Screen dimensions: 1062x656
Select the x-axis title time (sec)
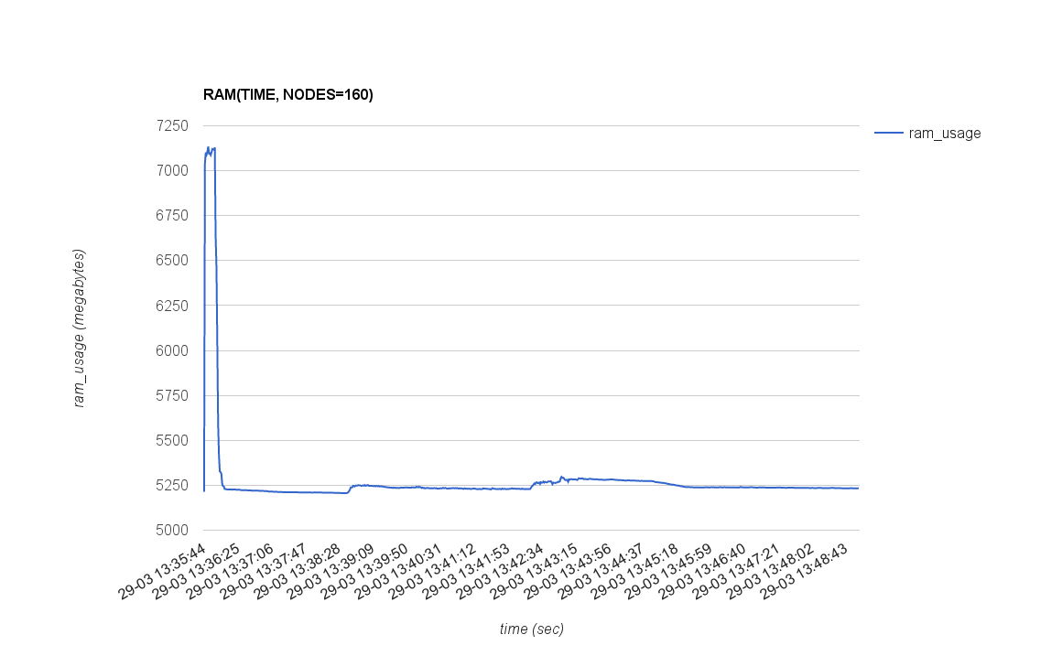click(531, 629)
